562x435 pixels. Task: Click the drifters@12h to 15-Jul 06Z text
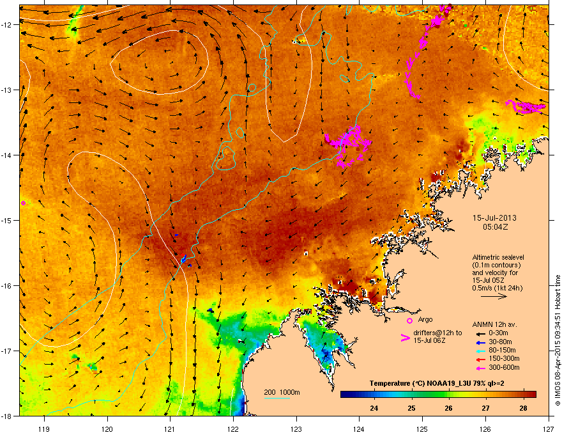point(437,336)
